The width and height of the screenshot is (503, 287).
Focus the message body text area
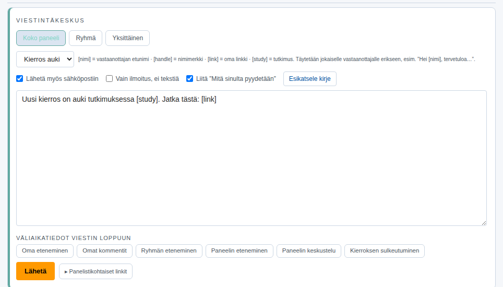click(252, 158)
